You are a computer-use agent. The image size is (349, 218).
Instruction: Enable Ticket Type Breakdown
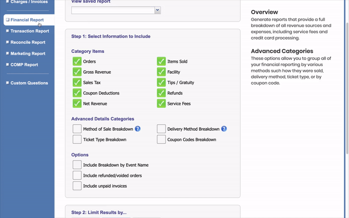tap(77, 140)
